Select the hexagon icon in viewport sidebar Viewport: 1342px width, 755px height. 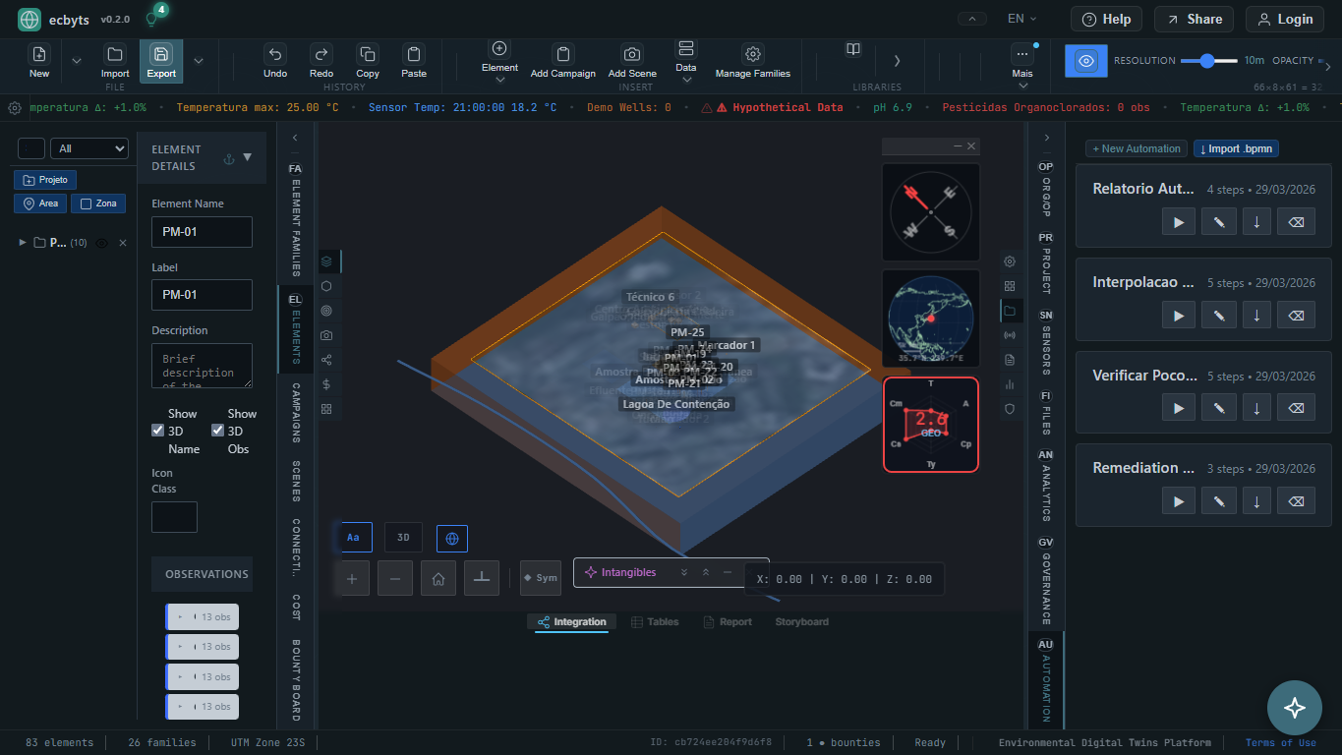[326, 286]
